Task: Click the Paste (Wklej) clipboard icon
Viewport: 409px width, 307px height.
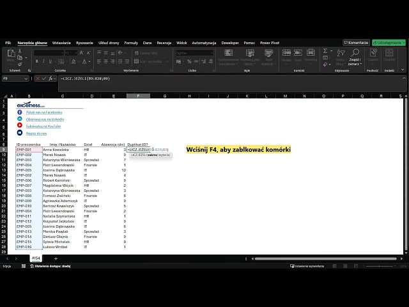Action: tap(11, 53)
